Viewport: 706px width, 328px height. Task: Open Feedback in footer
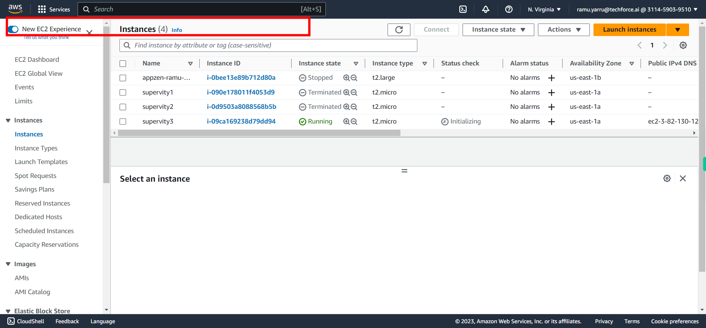(x=67, y=321)
